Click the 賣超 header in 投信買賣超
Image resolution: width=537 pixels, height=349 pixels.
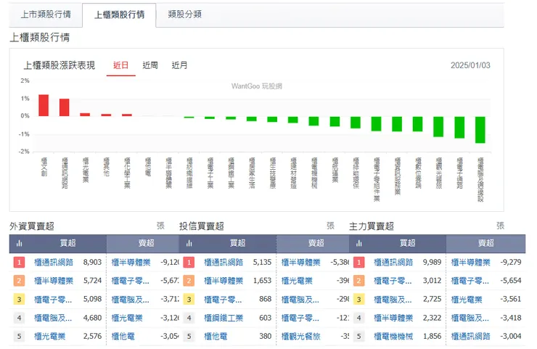[316, 243]
